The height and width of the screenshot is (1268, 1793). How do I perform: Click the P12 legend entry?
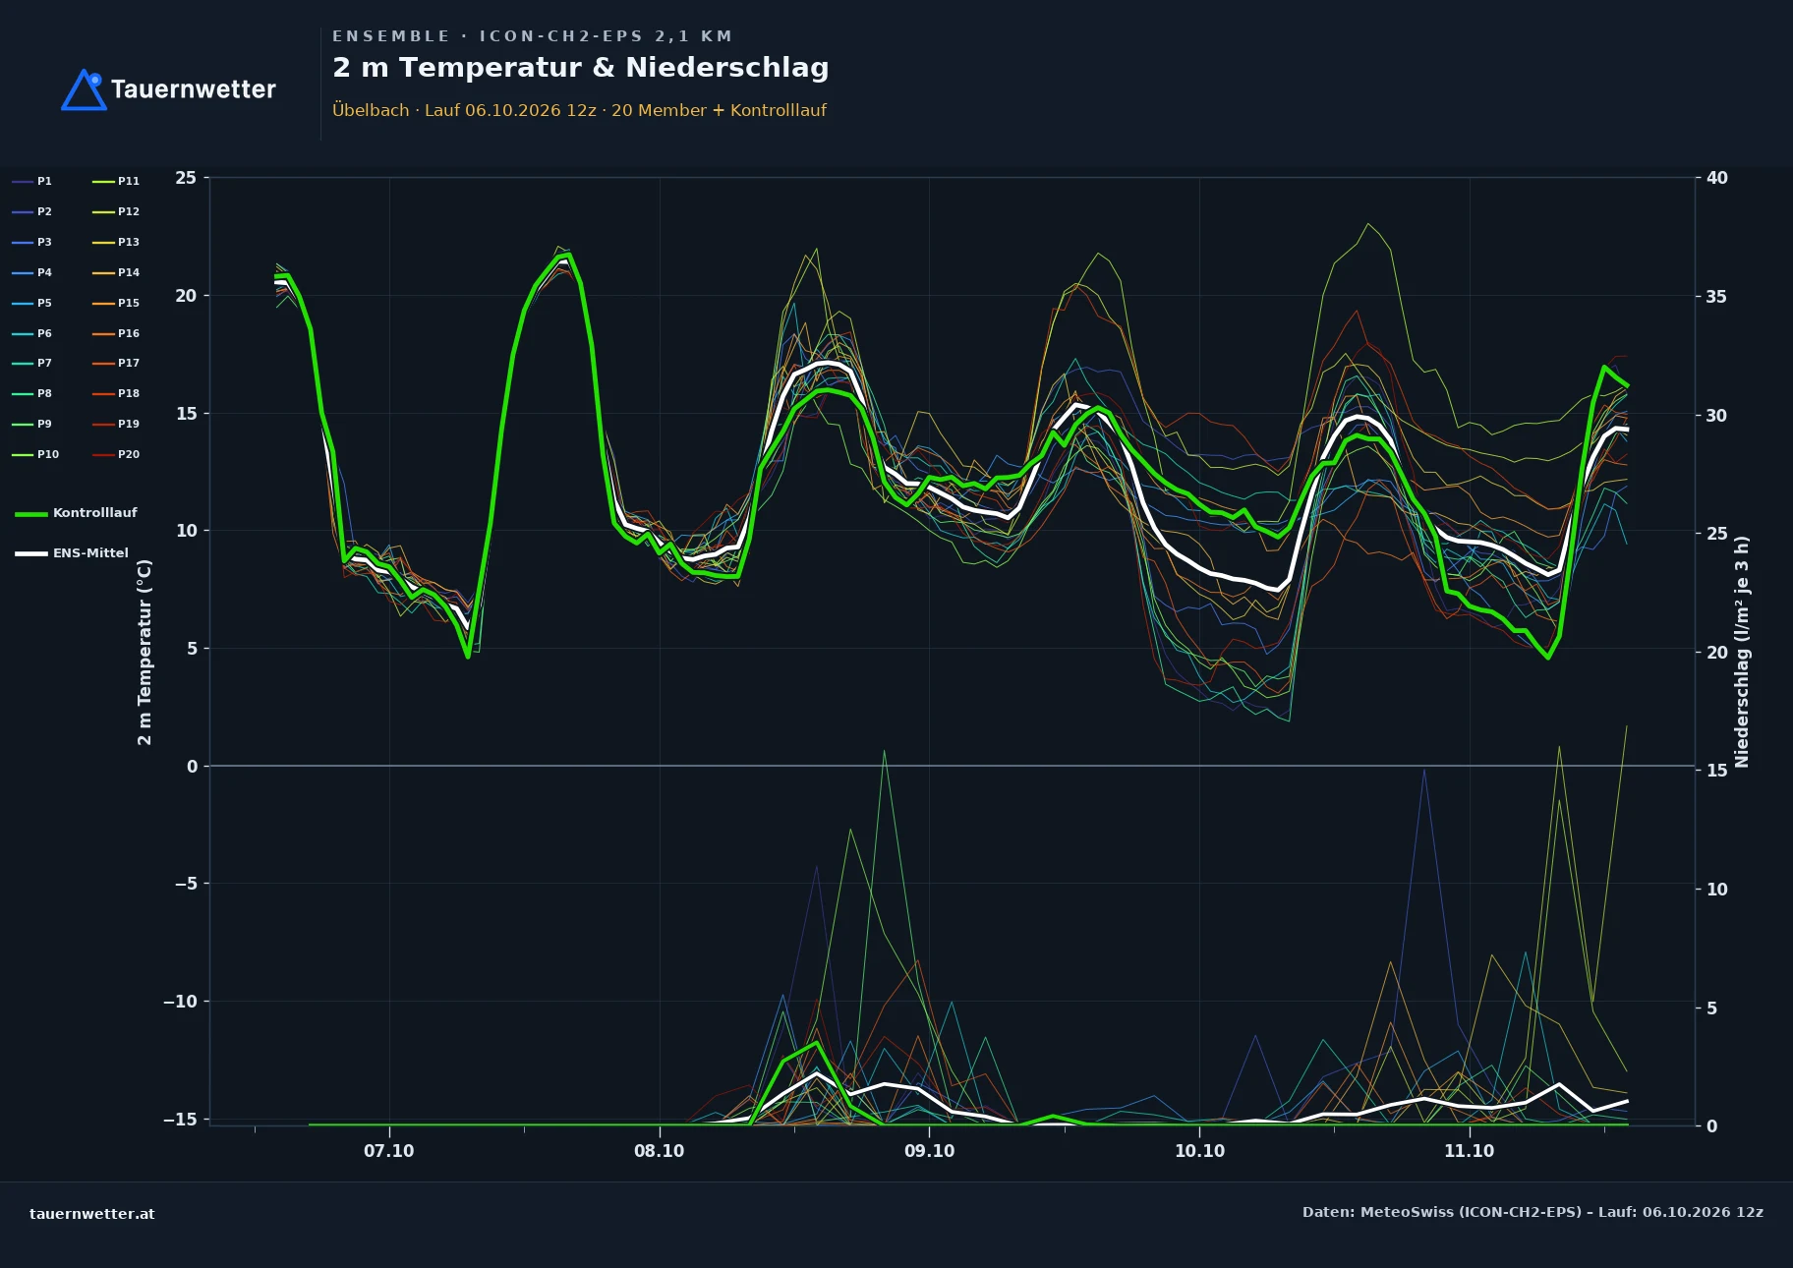pyautogui.click(x=116, y=211)
